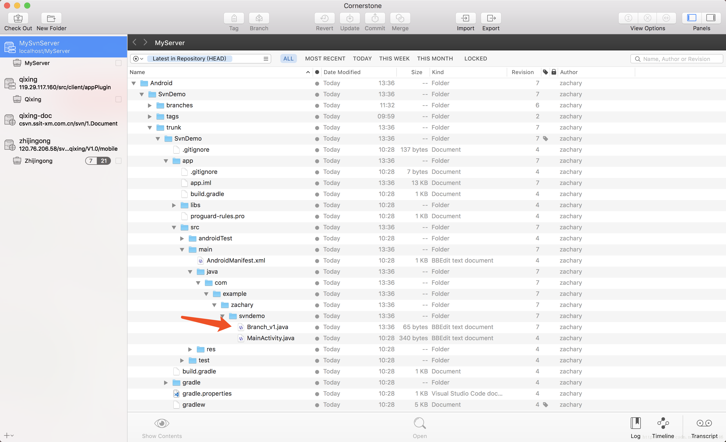
Task: Collapse the Android folder
Action: (x=134, y=83)
